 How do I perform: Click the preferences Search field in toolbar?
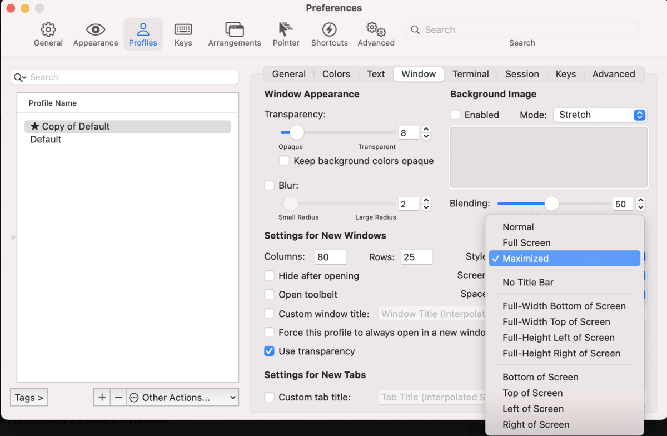coord(522,29)
